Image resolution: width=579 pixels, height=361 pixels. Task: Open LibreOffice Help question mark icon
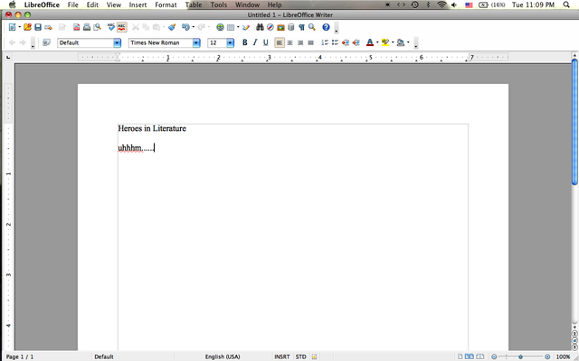(x=326, y=27)
